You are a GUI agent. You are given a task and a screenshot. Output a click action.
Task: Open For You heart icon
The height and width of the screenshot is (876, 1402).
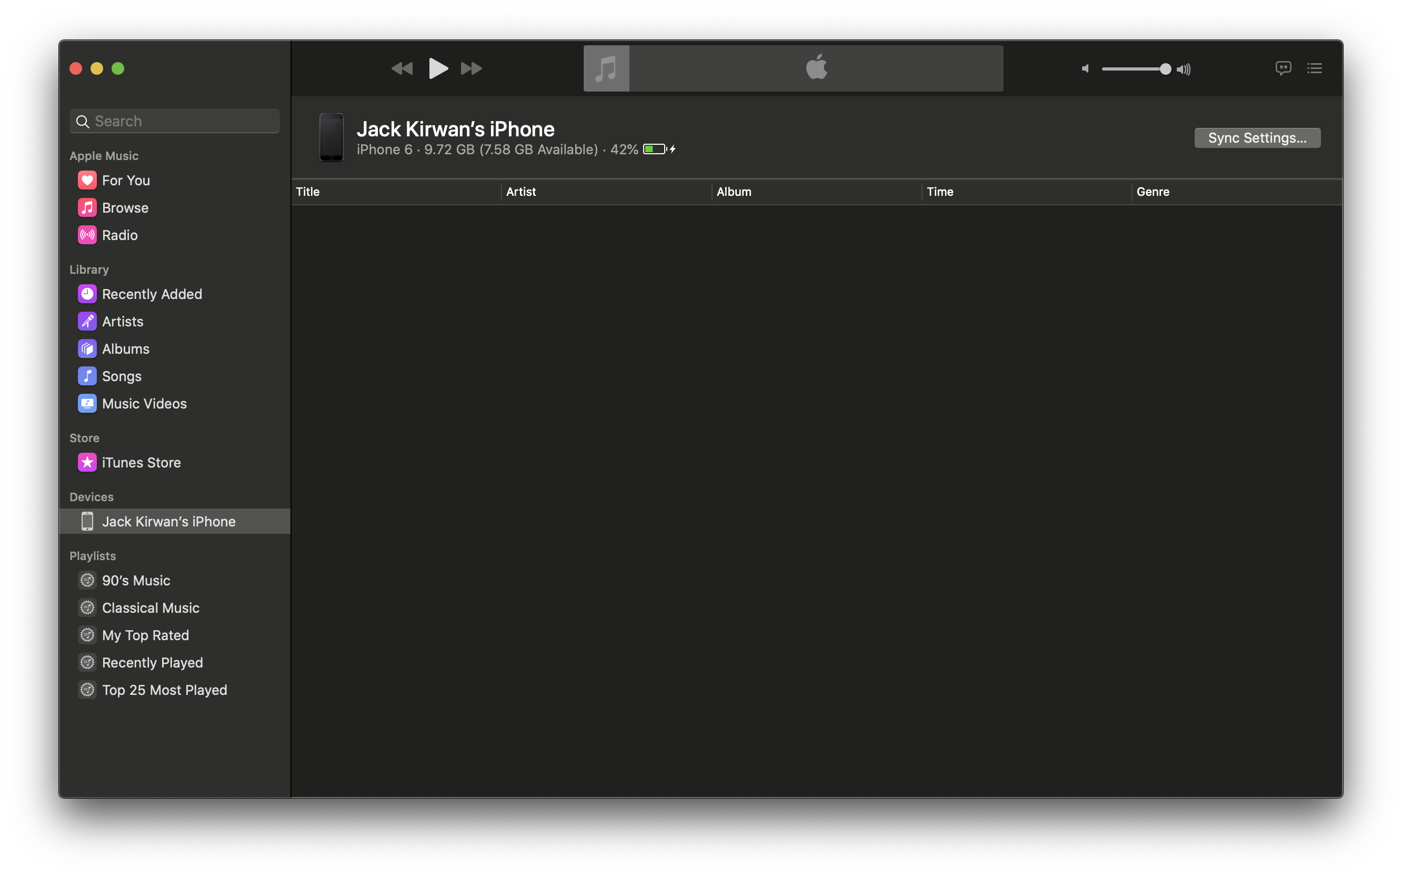(x=87, y=180)
